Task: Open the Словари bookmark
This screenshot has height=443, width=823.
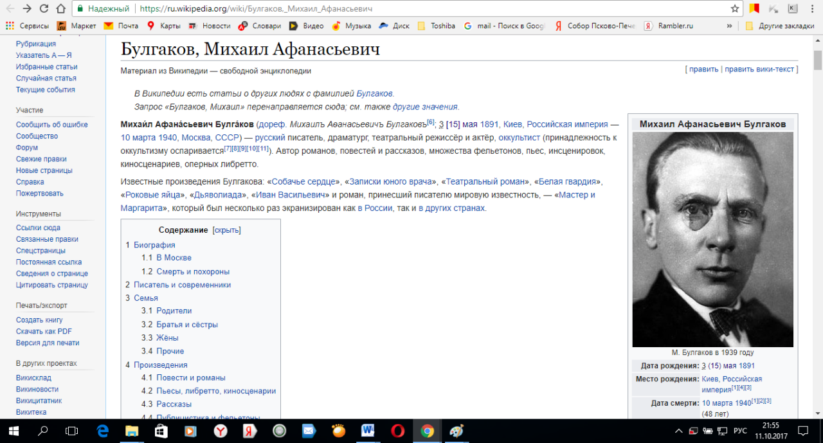Action: click(260, 26)
